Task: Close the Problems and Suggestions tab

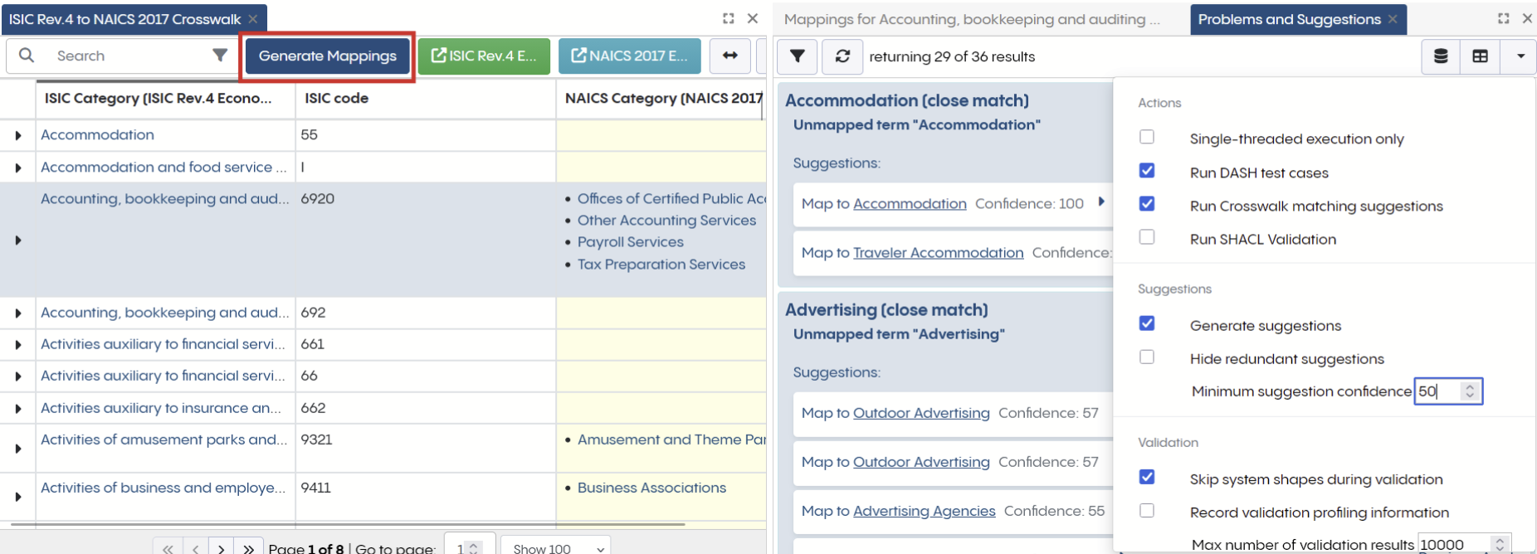Action: pyautogui.click(x=1393, y=19)
